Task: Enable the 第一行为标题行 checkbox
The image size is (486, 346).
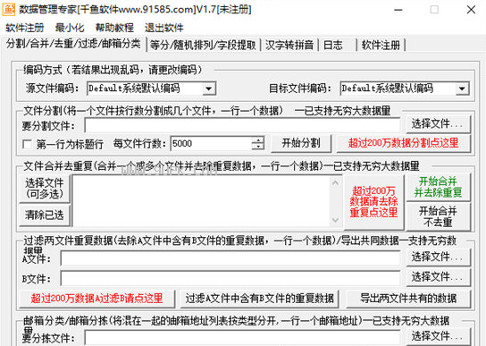Action: coord(28,144)
